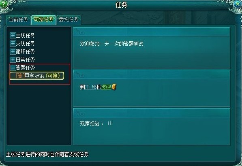Expand the 日常任务 plus icon
Image resolution: width=242 pixels, height=166 pixels.
coord(13,60)
